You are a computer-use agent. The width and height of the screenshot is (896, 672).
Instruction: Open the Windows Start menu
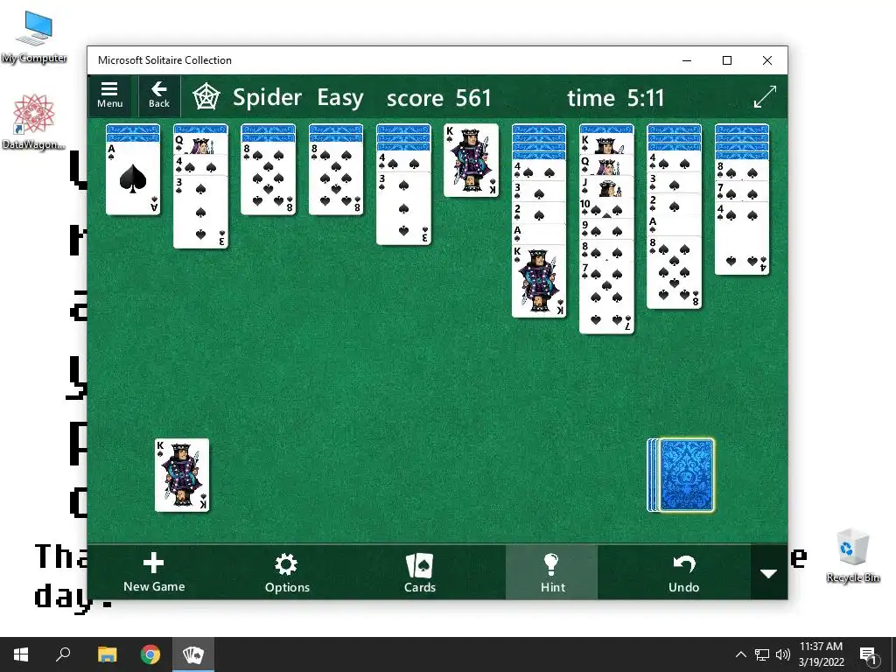pyautogui.click(x=21, y=654)
